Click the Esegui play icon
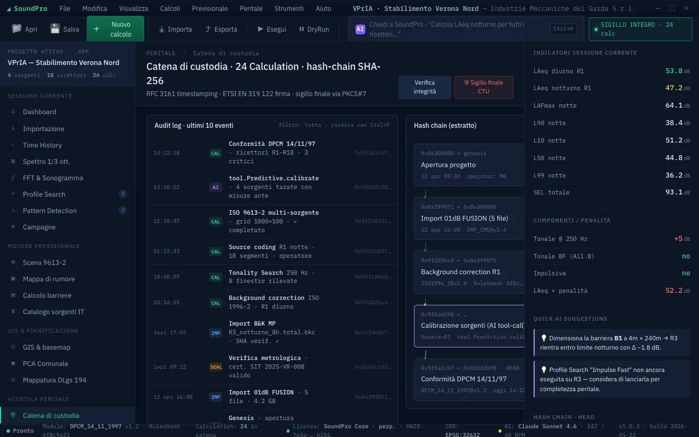The image size is (699, 437). pos(260,29)
